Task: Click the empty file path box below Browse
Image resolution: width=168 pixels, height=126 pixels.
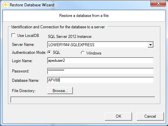Action: pyautogui.click(x=83, y=100)
